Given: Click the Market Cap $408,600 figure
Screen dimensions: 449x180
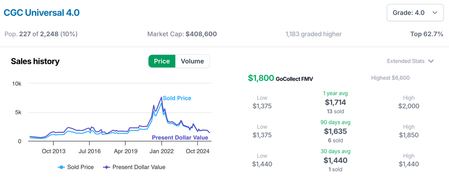Looking at the screenshot, I should (201, 34).
